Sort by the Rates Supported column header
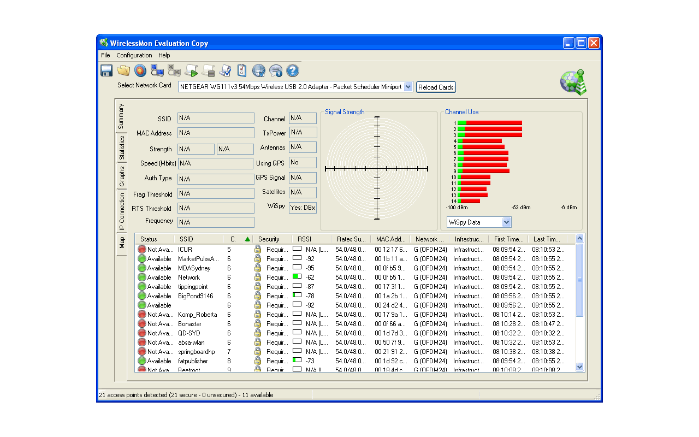Image resolution: width=699 pixels, height=437 pixels. pyautogui.click(x=351, y=239)
